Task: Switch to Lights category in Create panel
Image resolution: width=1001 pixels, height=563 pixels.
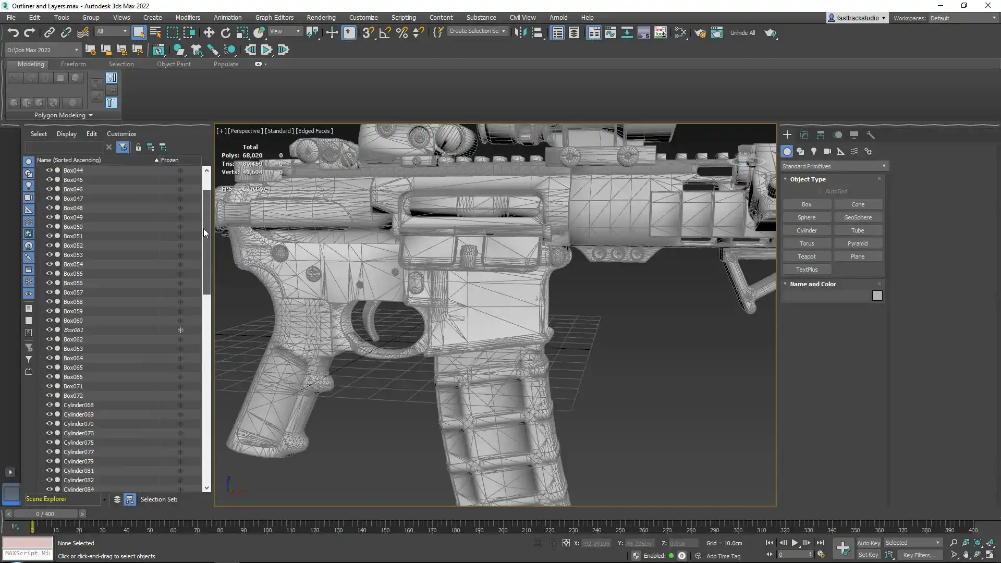Action: pos(814,151)
